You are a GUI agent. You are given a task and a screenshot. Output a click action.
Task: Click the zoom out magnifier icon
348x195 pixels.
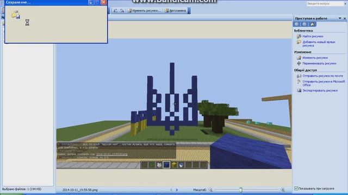210,190
